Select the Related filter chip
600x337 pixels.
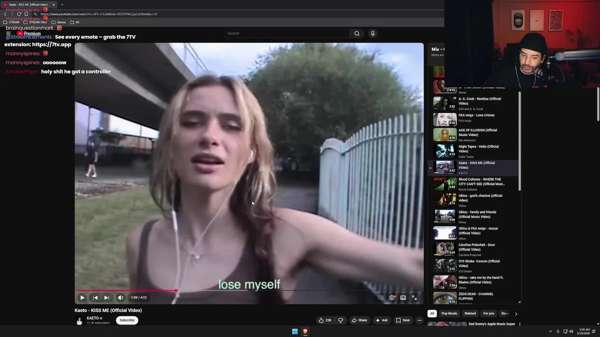tap(470, 314)
